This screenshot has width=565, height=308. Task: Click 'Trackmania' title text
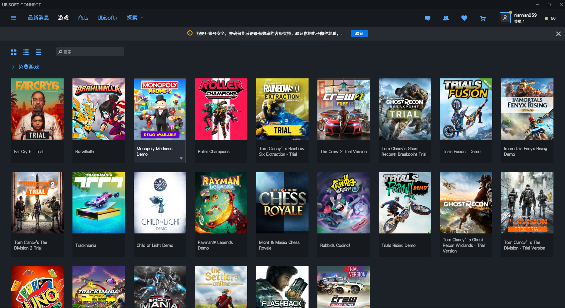click(x=86, y=245)
